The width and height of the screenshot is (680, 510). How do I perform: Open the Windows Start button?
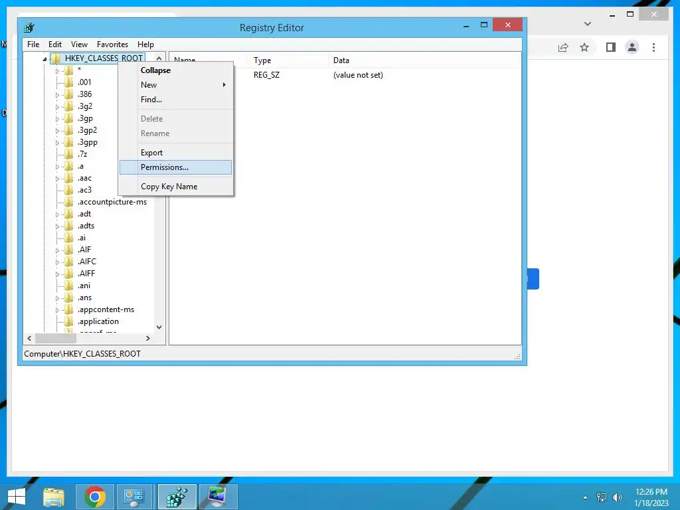pos(16,497)
